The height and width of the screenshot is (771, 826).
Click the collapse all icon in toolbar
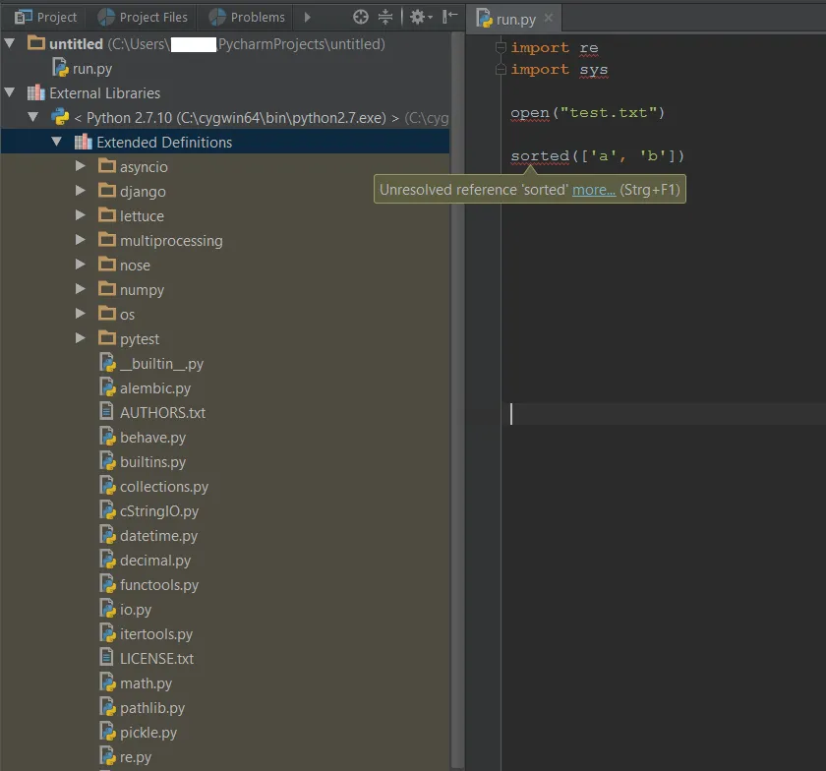[385, 17]
